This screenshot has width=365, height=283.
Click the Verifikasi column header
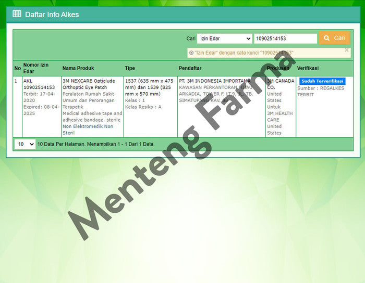(x=308, y=68)
